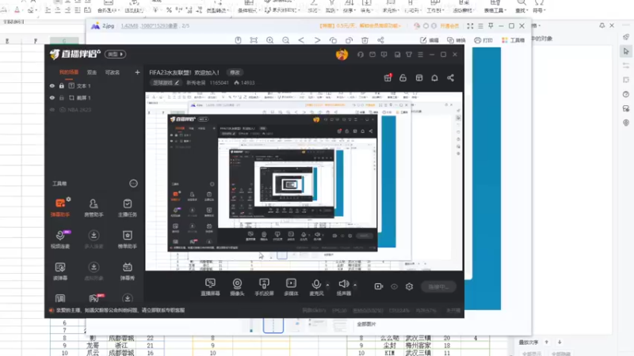
Task: Expand speaker options arrow
Action: (x=355, y=285)
